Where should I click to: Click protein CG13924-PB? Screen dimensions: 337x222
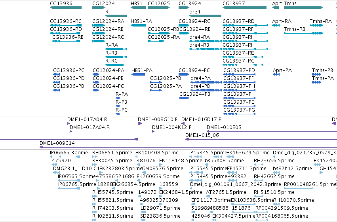(x=185, y=98)
